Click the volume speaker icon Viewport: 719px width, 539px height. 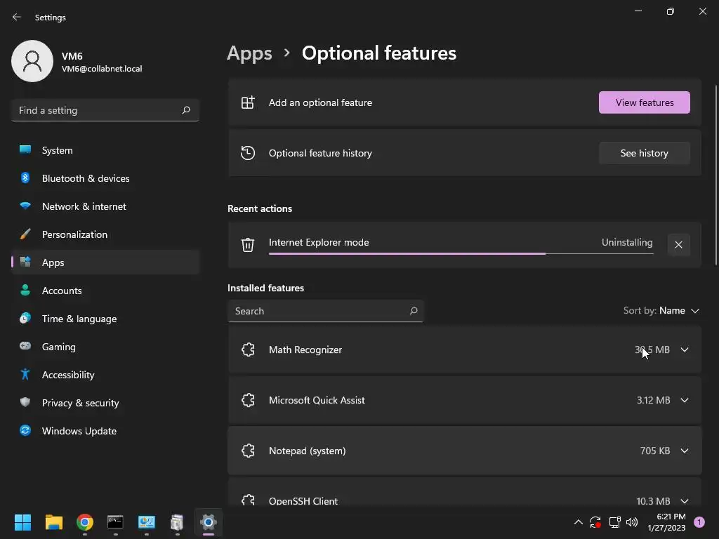632,522
